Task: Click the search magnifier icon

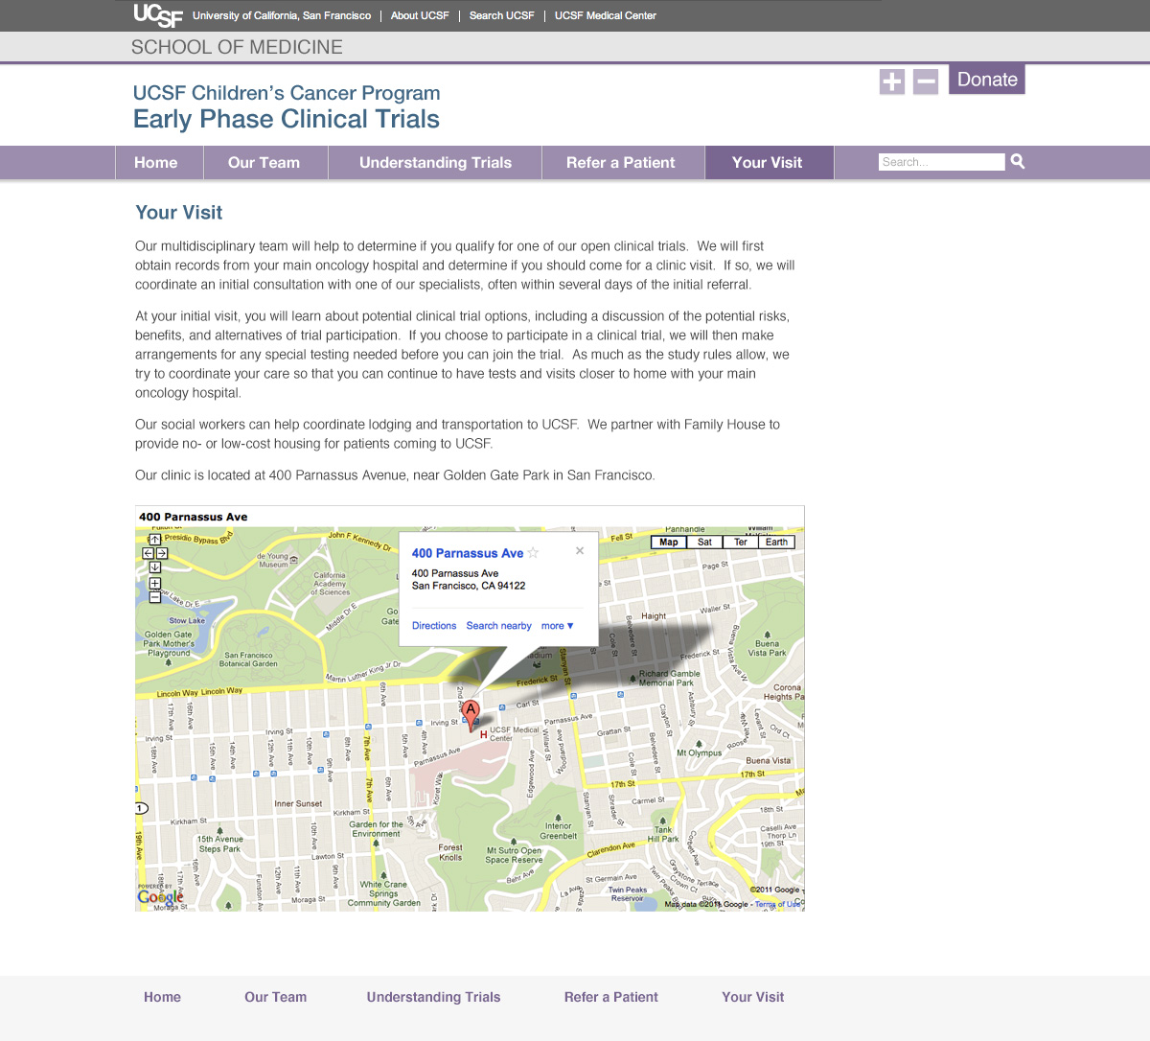Action: coord(1018,162)
